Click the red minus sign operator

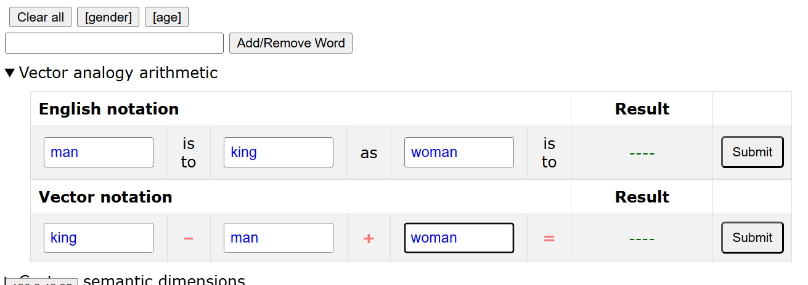(x=189, y=238)
